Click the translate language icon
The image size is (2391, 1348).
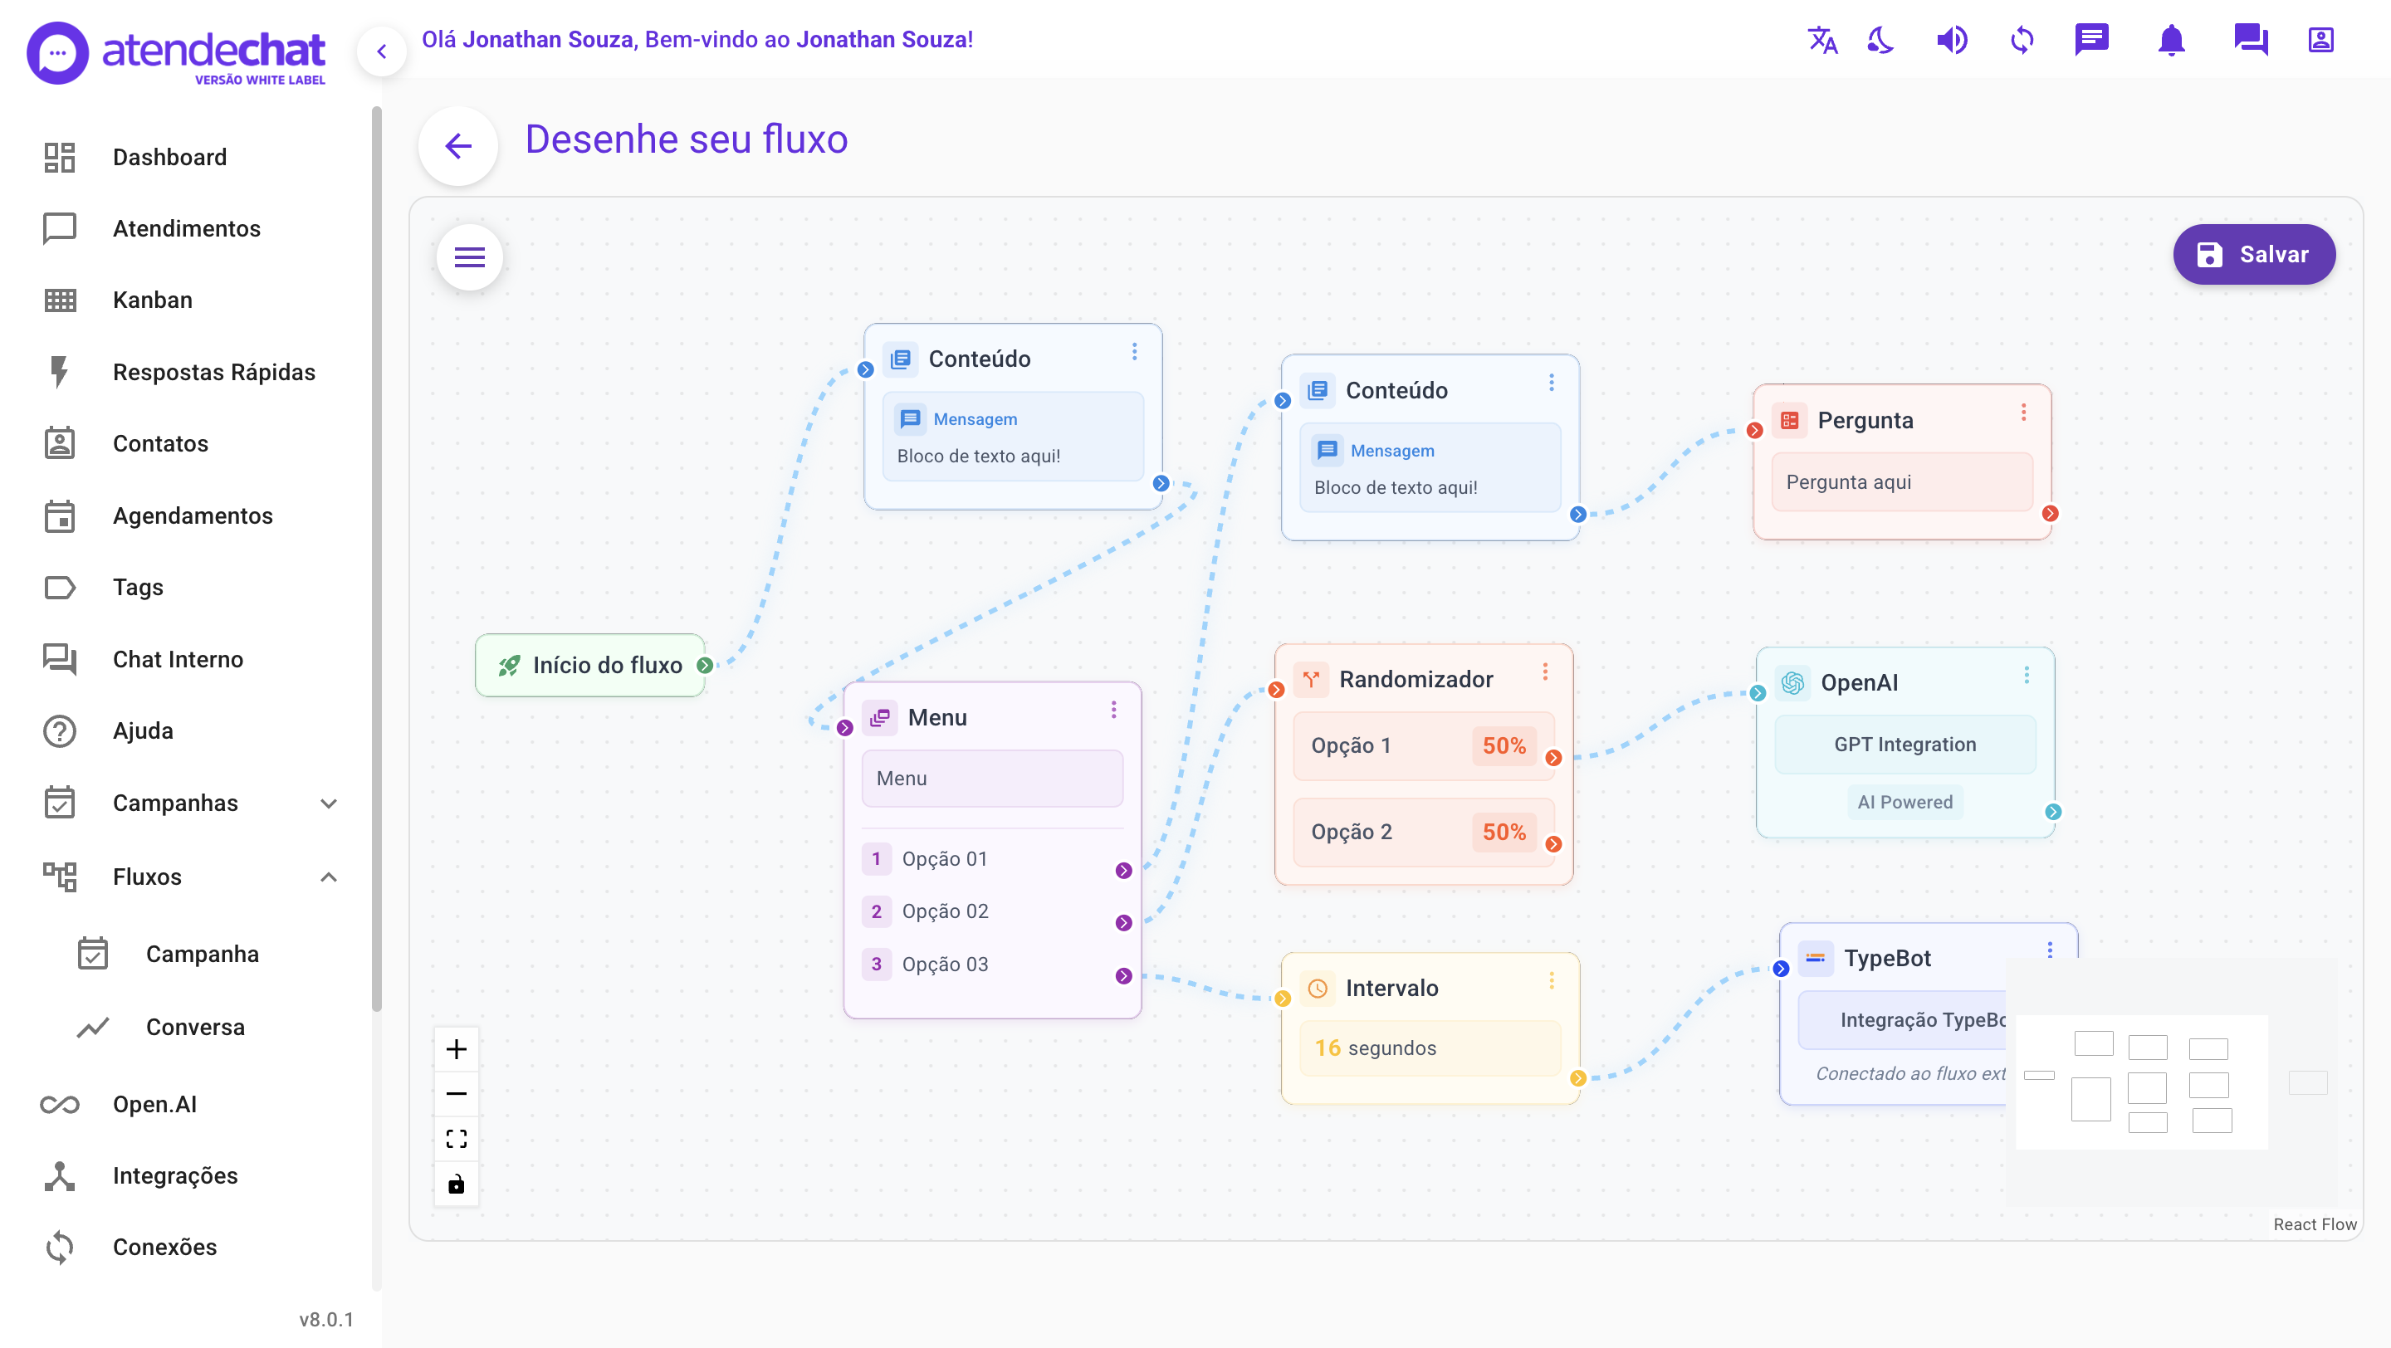1822,40
